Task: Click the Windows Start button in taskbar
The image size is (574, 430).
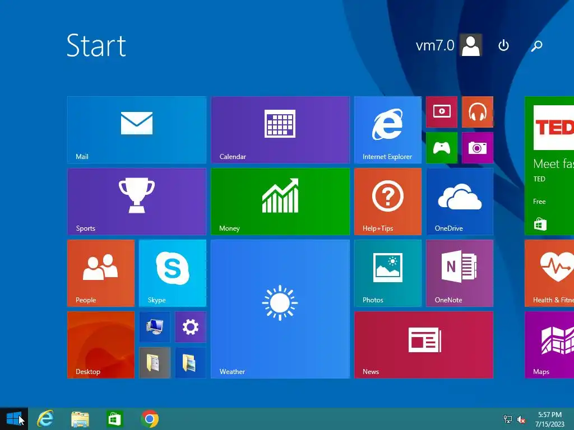Action: 14,419
